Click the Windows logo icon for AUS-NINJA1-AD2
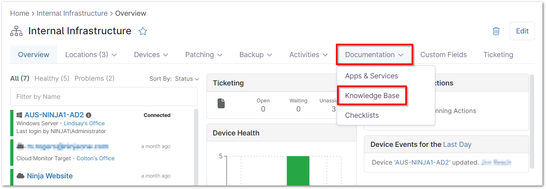 pyautogui.click(x=19, y=115)
